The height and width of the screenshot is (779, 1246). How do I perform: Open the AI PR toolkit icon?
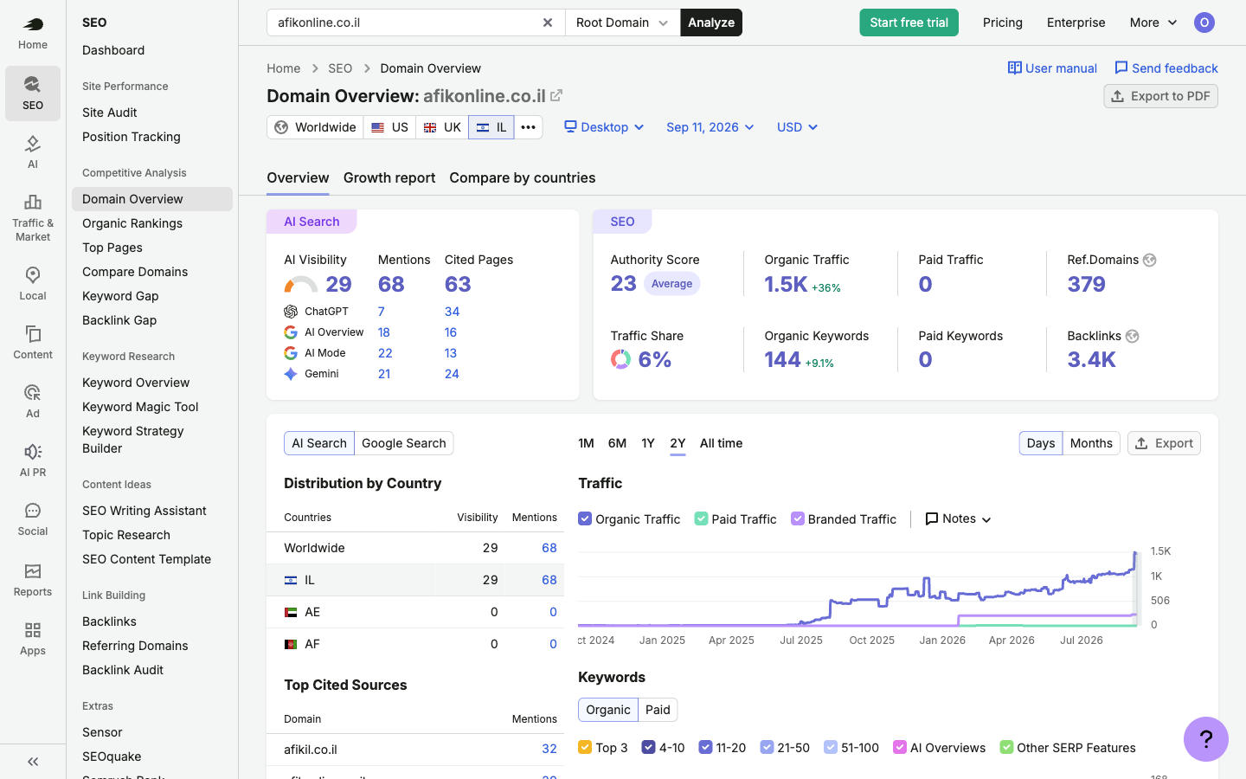33,460
